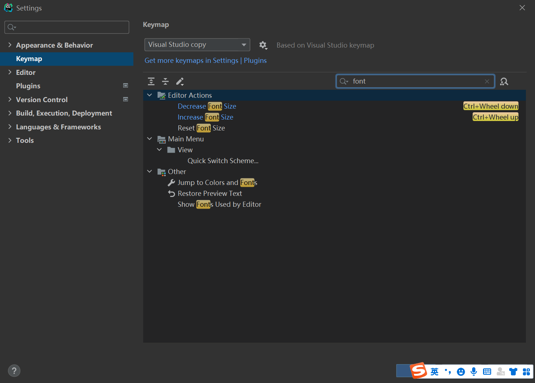
Task: Open the Sogou soft keyboard icon
Action: 487,371
